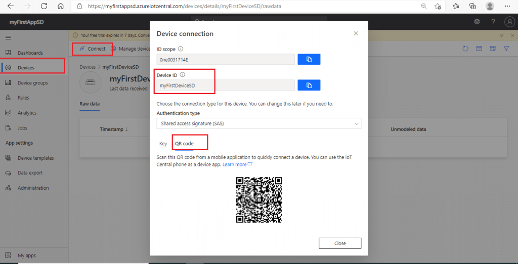Viewport: 518px width, 264px height.
Task: Open the filter funnel icon
Action: click(x=506, y=49)
